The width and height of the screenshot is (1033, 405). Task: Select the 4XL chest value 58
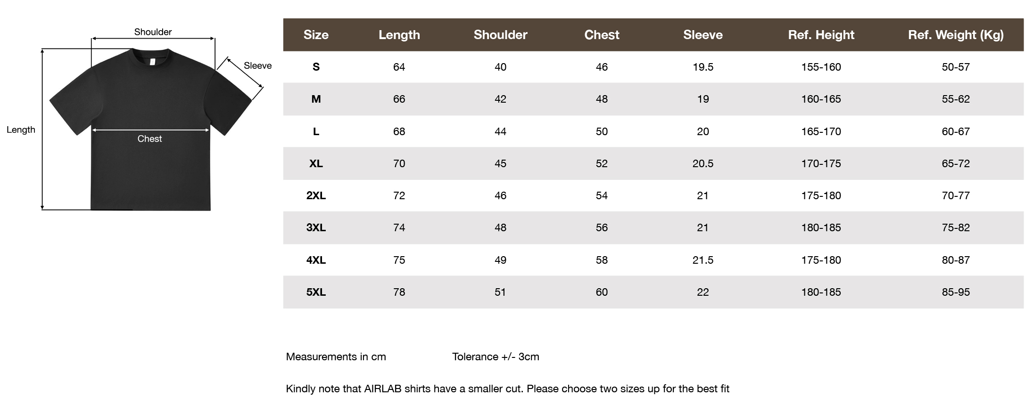(x=602, y=260)
